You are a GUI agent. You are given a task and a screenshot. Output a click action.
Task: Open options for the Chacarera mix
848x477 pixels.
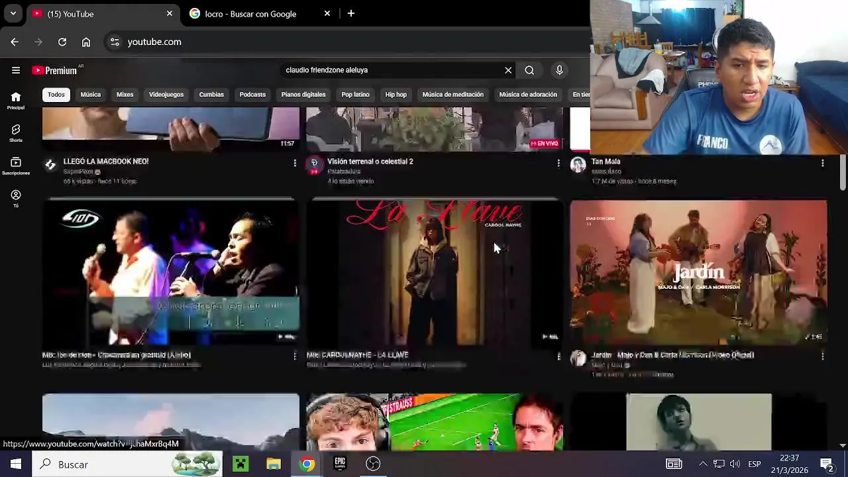295,356
